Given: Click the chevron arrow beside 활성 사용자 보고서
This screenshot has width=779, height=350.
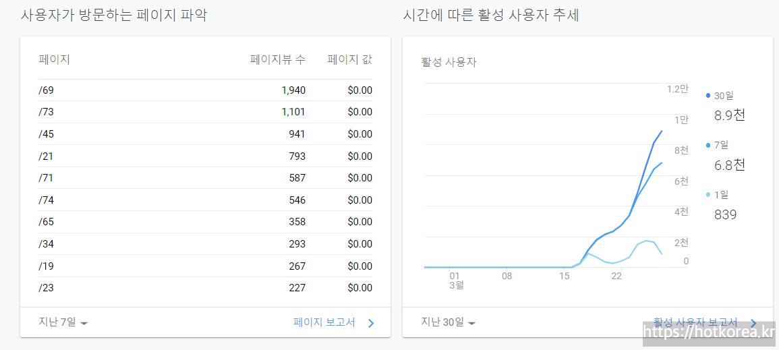Looking at the screenshot, I should coord(753,323).
